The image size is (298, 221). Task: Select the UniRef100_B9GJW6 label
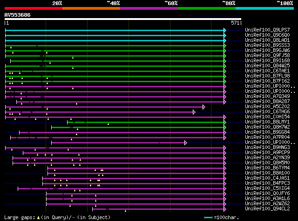click(267, 51)
